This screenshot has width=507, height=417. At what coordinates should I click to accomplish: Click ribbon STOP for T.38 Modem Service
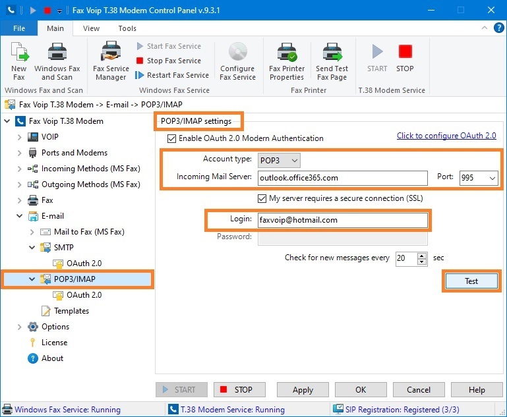pyautogui.click(x=405, y=58)
